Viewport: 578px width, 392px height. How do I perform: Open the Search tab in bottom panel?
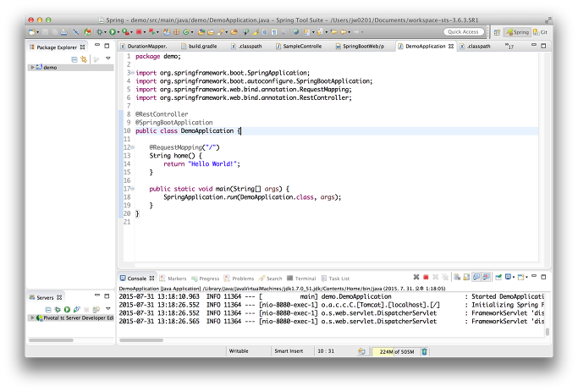[x=271, y=279]
